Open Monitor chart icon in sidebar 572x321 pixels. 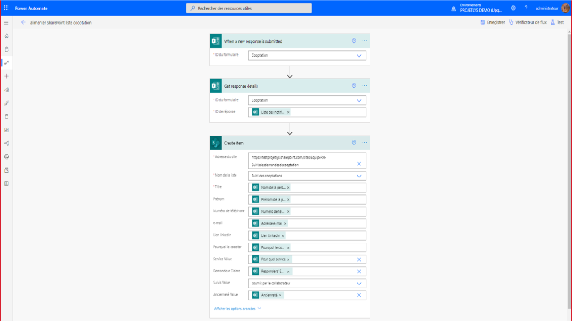[6, 130]
